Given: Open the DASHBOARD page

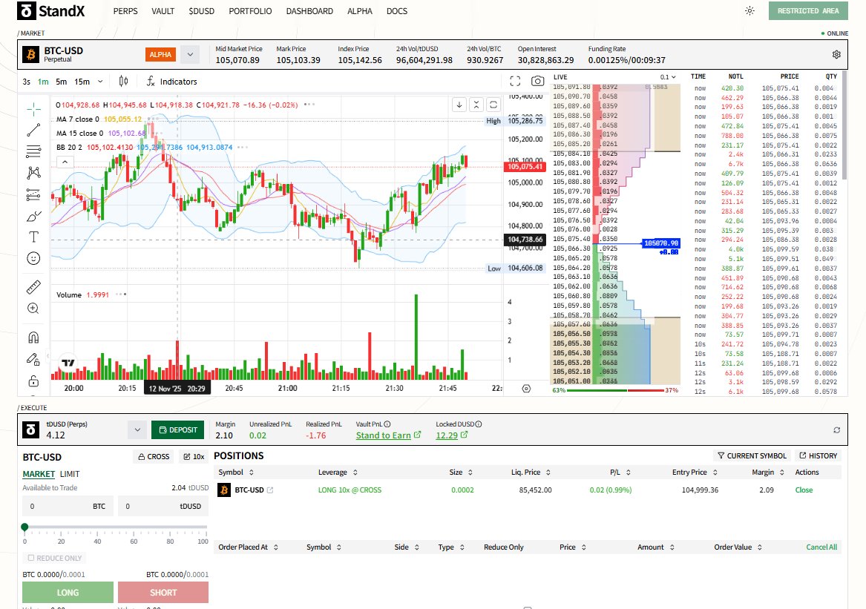Looking at the screenshot, I should pyautogui.click(x=309, y=11).
